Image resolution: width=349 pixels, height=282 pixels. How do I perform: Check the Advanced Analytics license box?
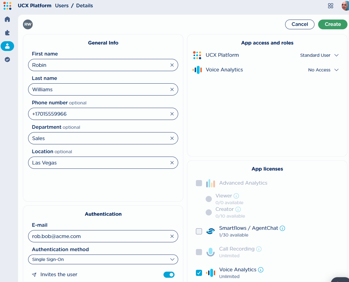click(x=199, y=183)
